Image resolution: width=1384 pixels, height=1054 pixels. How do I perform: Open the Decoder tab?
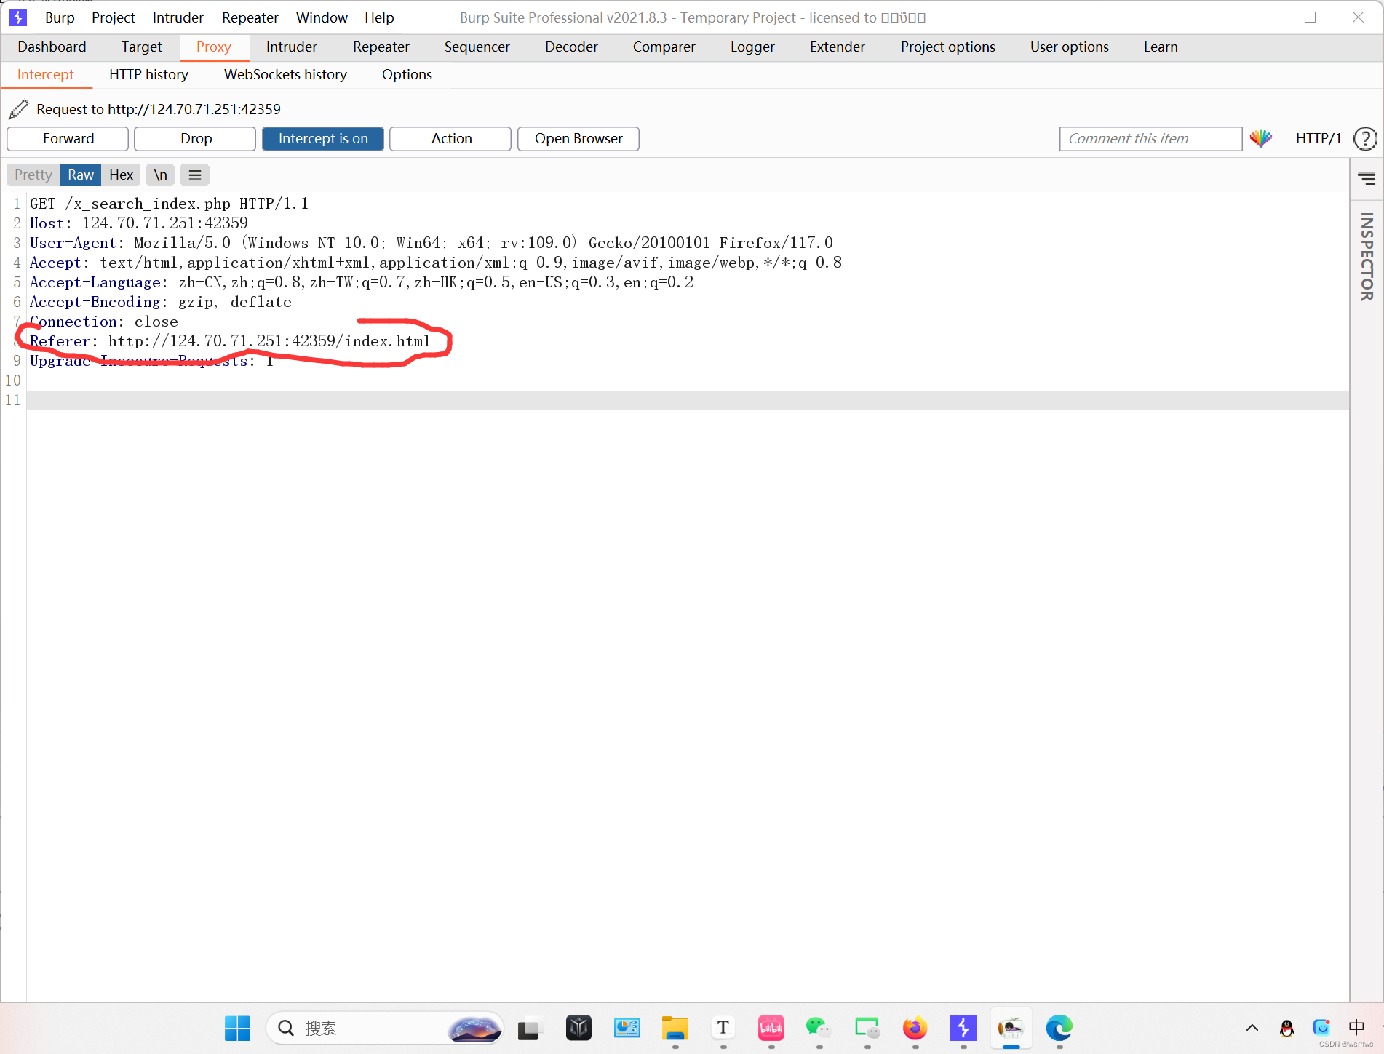[571, 47]
